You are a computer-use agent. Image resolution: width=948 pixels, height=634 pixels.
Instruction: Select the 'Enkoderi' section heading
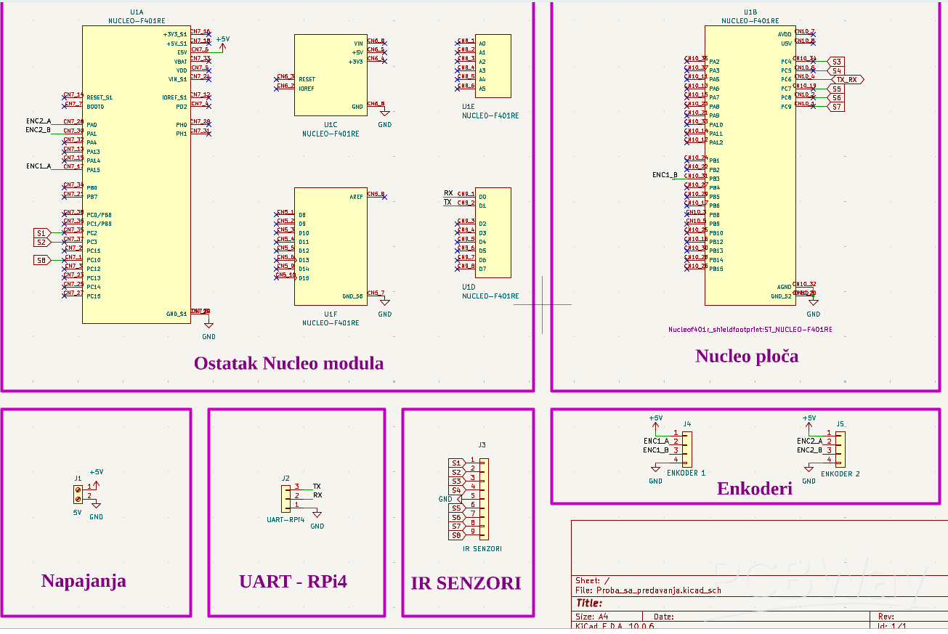754,489
